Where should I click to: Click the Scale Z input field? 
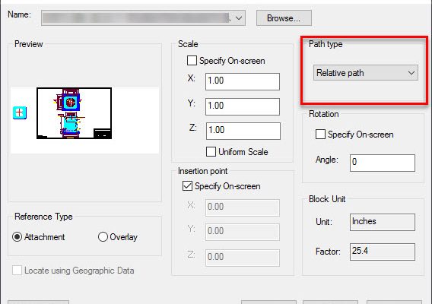tap(243, 131)
